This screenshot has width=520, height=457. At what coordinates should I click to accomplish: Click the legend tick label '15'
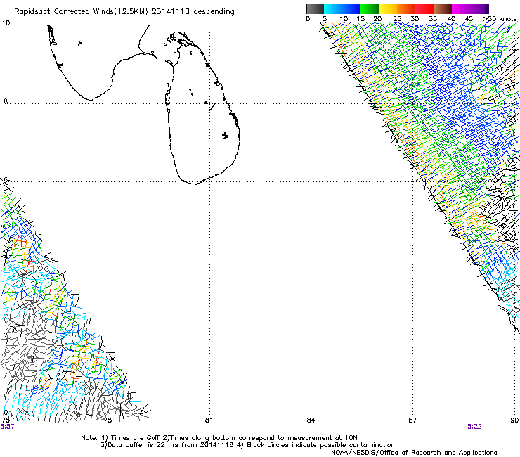(360, 19)
